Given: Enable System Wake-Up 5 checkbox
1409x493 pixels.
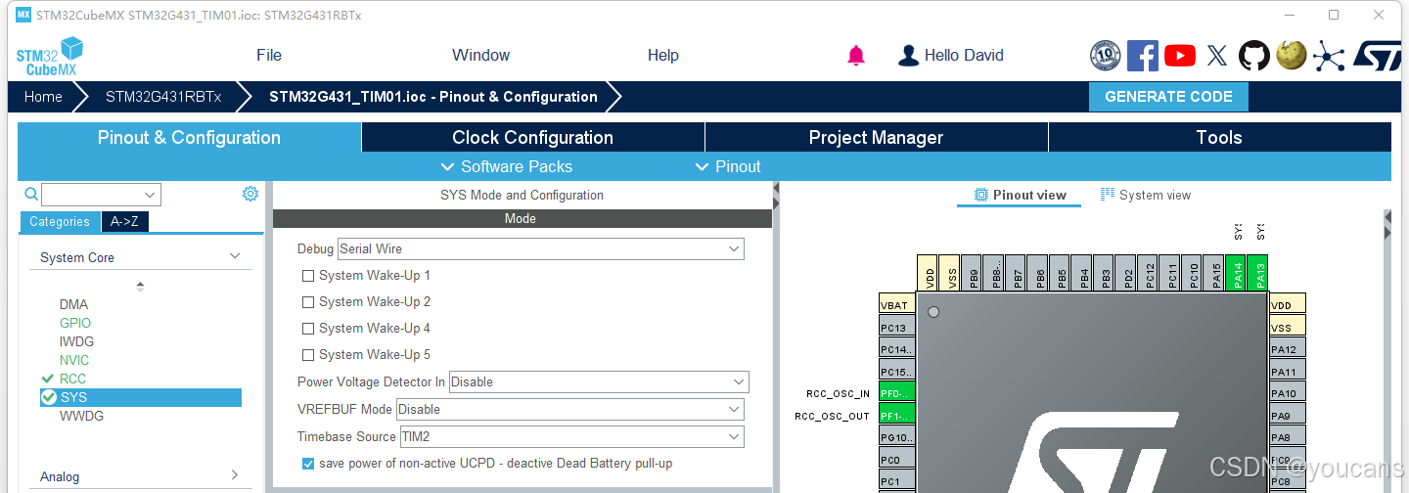Looking at the screenshot, I should 308,355.
